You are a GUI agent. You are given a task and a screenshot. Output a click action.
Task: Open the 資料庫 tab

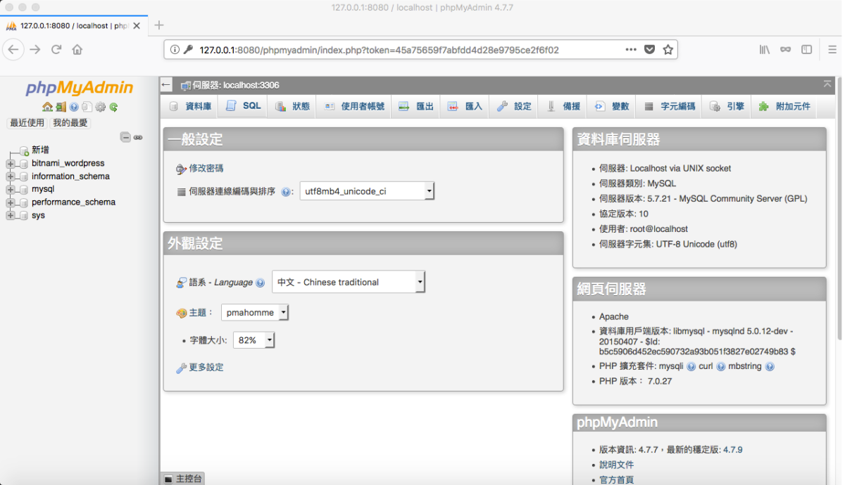190,106
